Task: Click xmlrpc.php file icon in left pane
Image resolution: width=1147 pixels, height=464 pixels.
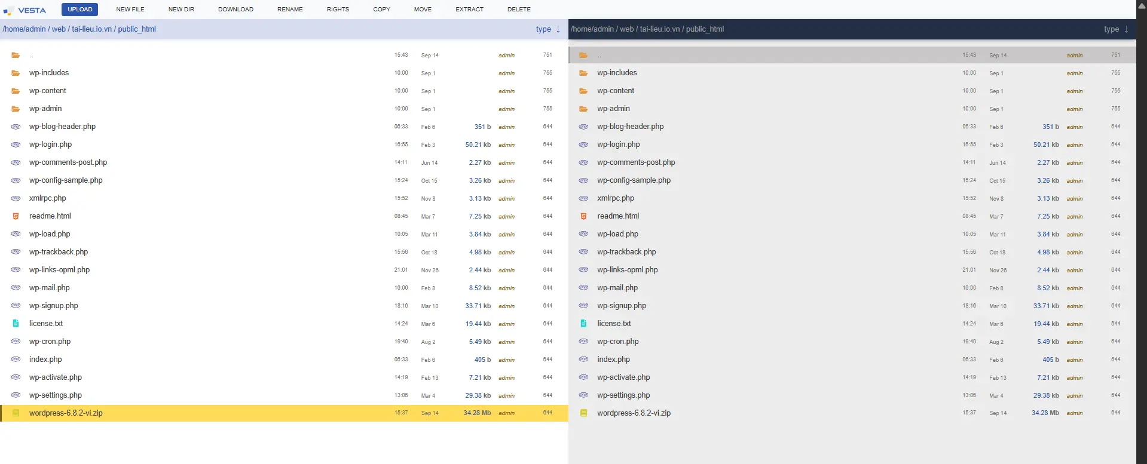Action: pos(16,198)
